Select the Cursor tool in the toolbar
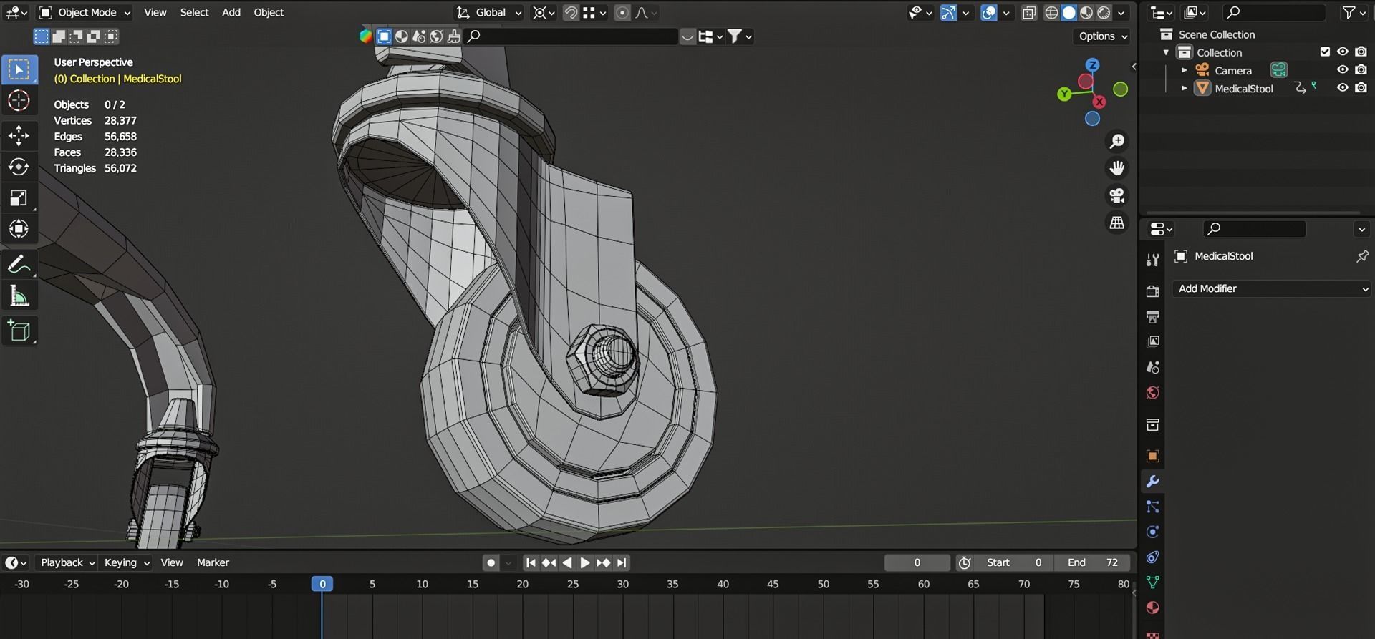This screenshot has height=639, width=1375. [x=19, y=101]
